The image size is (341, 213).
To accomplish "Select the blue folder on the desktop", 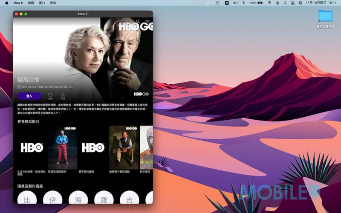I will tap(326, 16).
